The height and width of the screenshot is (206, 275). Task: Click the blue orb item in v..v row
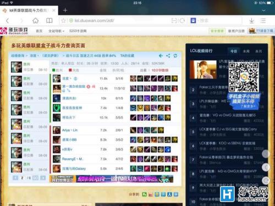point(168,149)
